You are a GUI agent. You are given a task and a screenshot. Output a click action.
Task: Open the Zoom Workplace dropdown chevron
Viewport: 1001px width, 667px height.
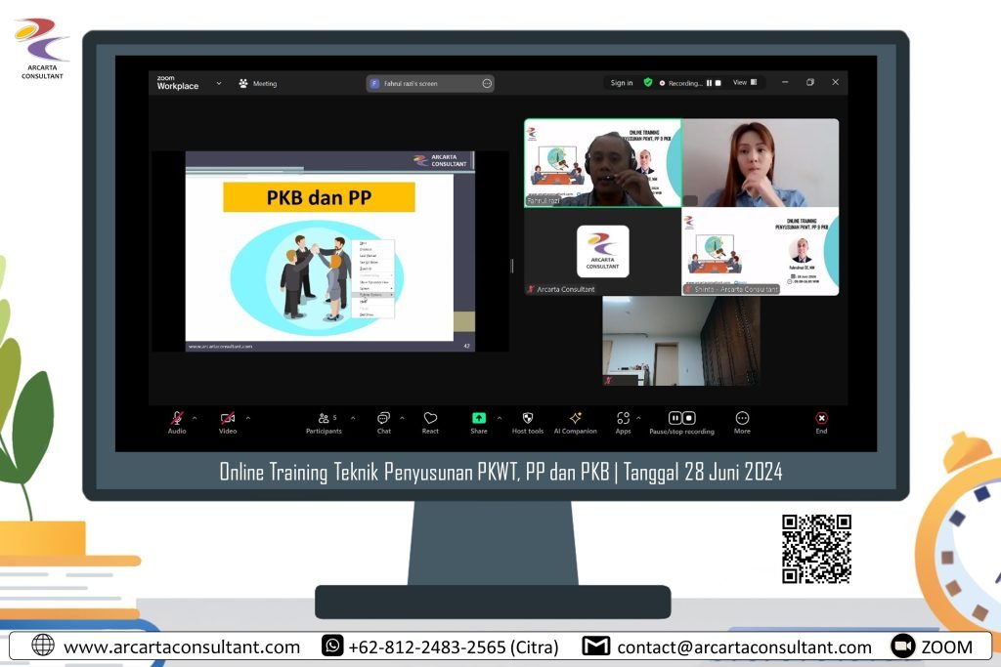[219, 83]
